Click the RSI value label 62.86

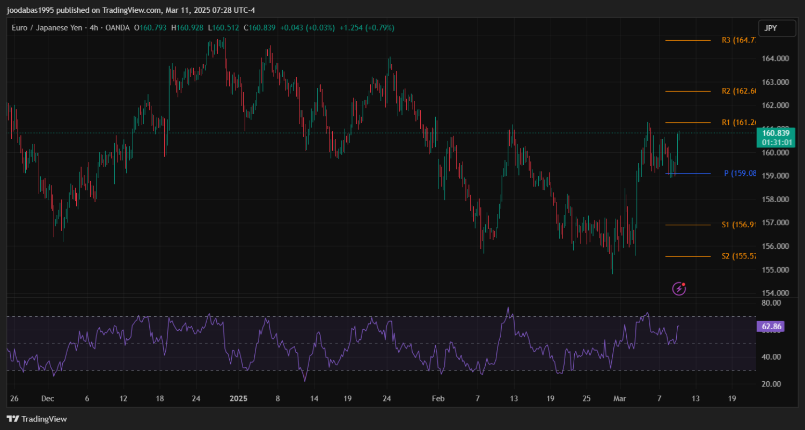770,327
